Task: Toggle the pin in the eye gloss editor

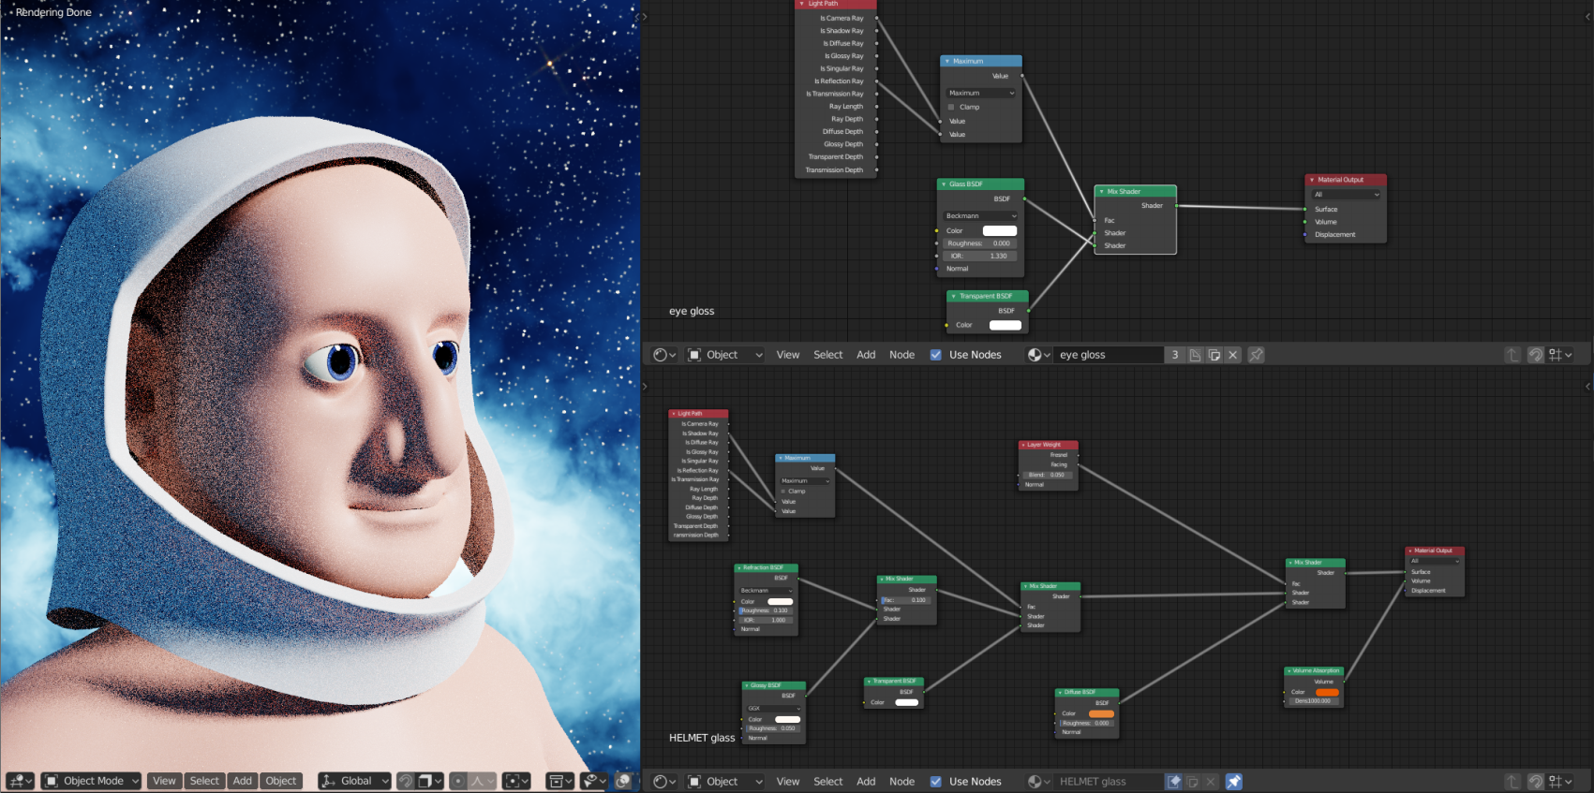Action: (x=1256, y=355)
